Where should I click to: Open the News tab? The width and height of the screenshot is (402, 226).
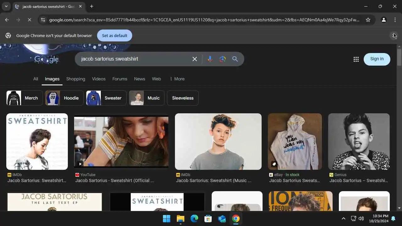pos(139,79)
